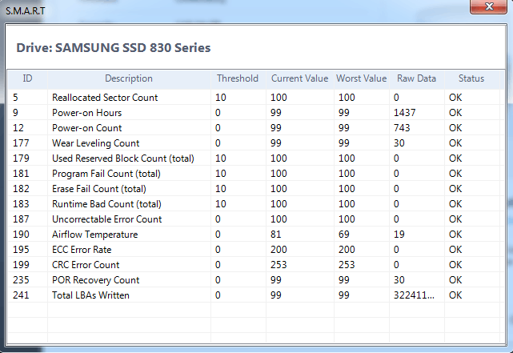Click current value 200 for ECC Error Rate

[279, 249]
